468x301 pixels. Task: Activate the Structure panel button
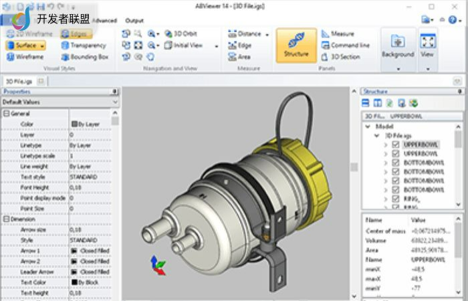click(296, 45)
